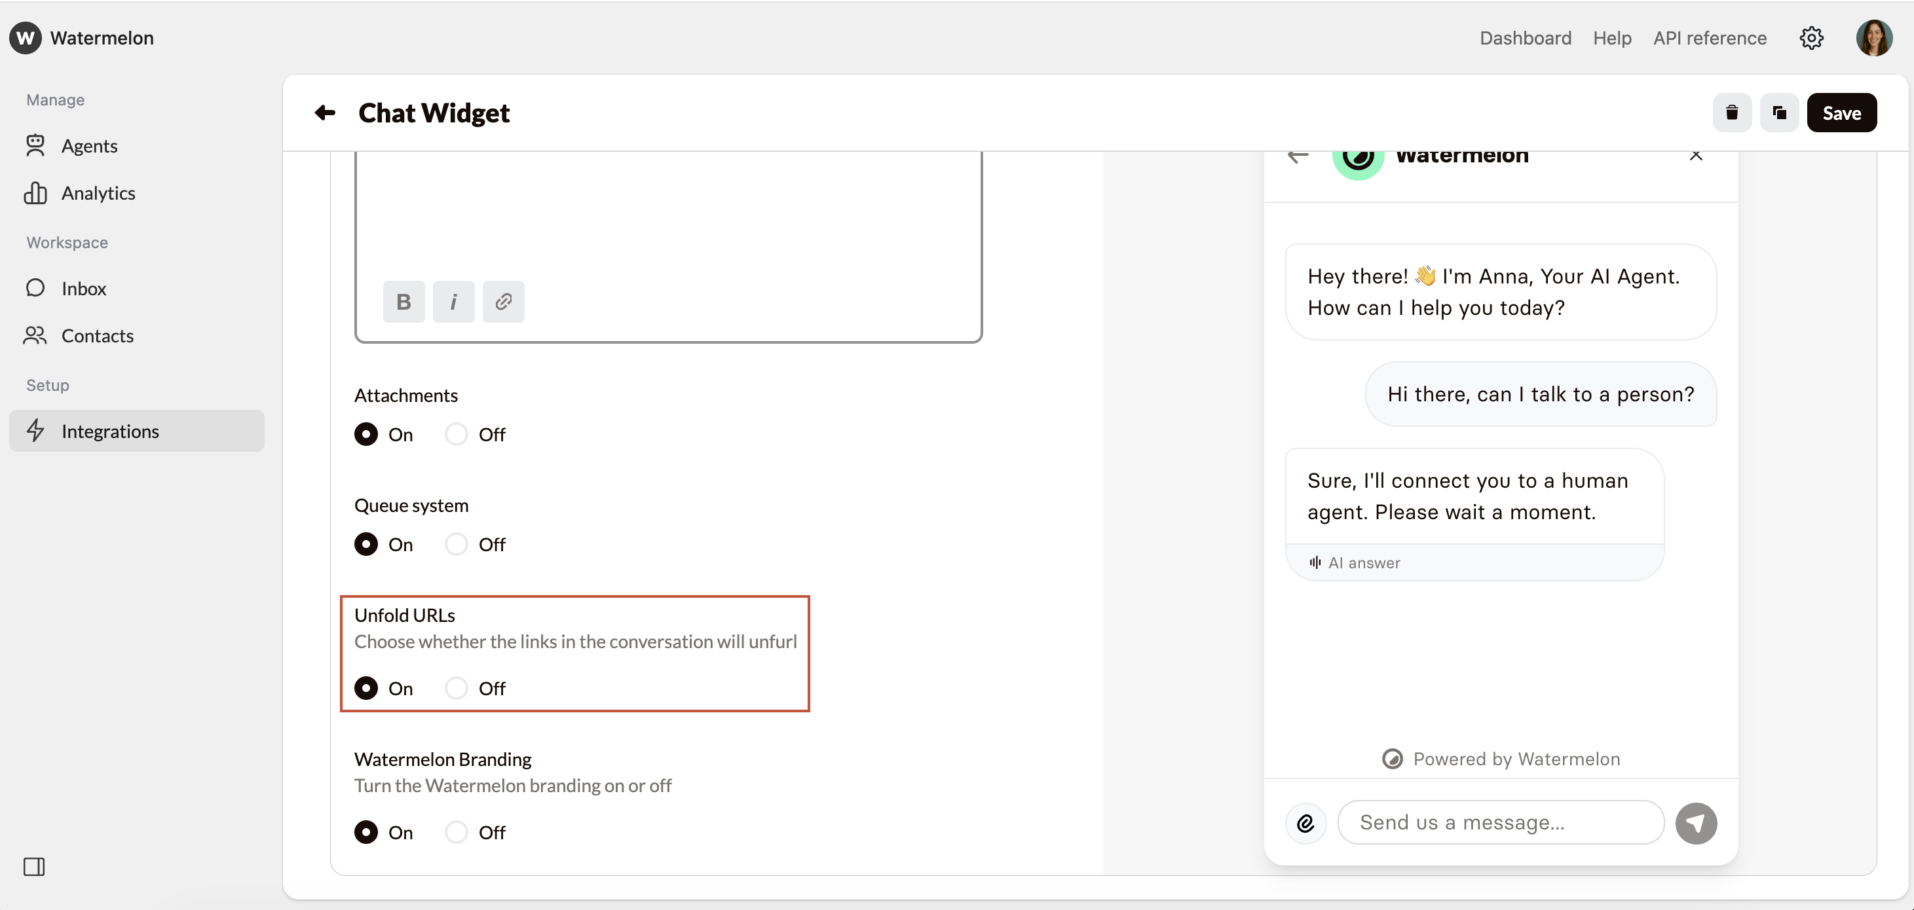Viewport: 1914px width, 910px height.
Task: Click the insert link icon
Action: [503, 302]
